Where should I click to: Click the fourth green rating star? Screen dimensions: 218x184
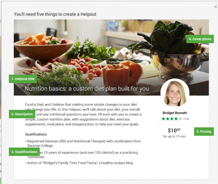click(176, 119)
